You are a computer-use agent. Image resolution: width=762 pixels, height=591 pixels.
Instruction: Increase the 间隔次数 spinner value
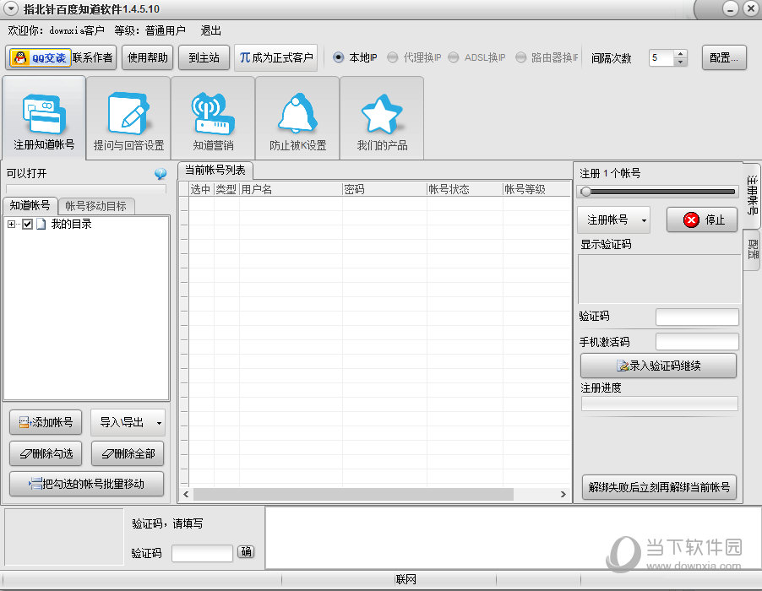pyautogui.click(x=680, y=53)
